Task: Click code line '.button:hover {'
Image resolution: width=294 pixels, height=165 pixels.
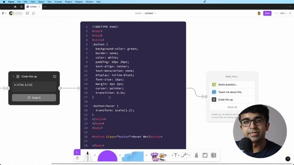Action: (x=105, y=106)
